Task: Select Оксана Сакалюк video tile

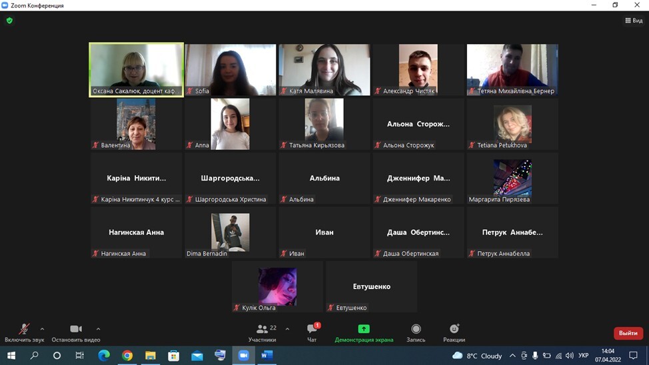Action: tap(136, 70)
